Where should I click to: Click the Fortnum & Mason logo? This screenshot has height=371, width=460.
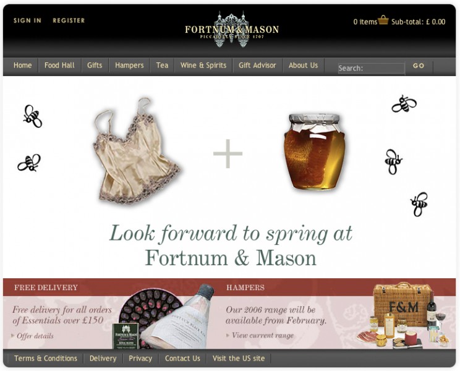[x=231, y=29]
